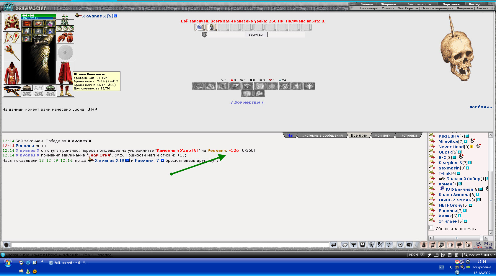Click the equipped green necklace slot

coord(65,22)
